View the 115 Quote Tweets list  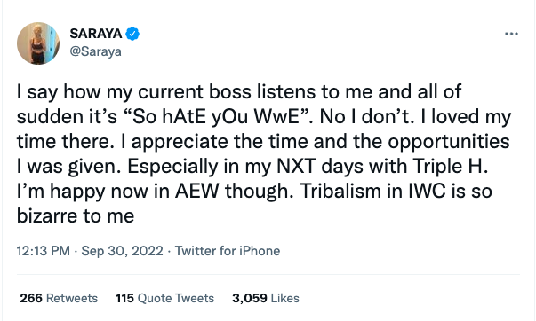coord(164,298)
